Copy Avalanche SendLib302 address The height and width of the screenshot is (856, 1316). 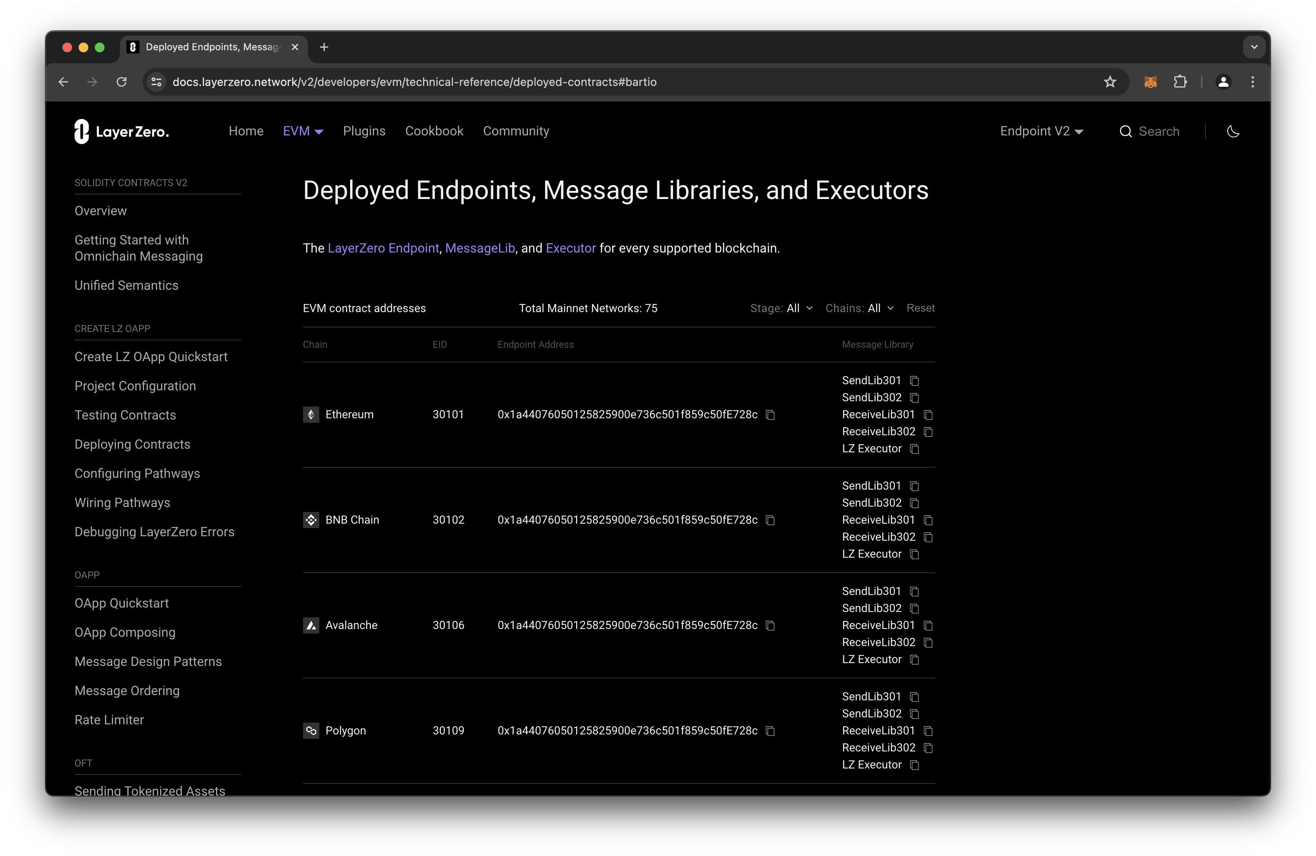pos(914,609)
